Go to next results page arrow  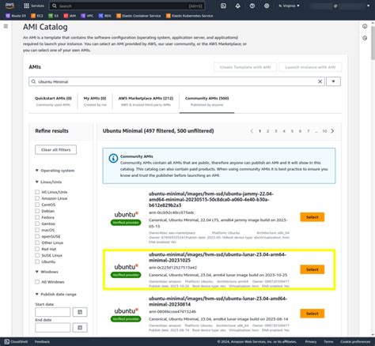332,131
